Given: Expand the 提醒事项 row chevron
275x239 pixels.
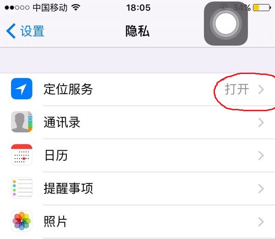Looking at the screenshot, I should (x=261, y=188).
